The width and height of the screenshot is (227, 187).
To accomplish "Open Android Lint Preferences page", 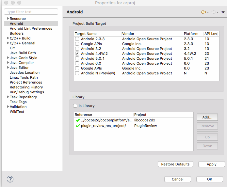I will [x=31, y=28].
